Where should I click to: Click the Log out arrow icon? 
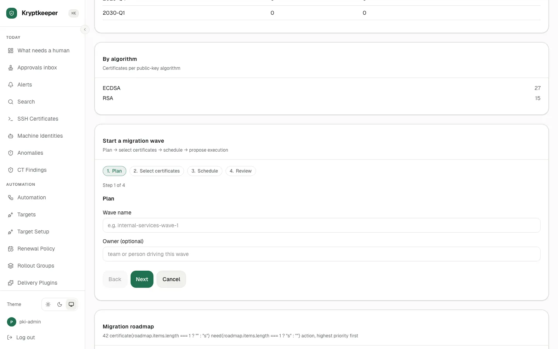[x=10, y=338]
